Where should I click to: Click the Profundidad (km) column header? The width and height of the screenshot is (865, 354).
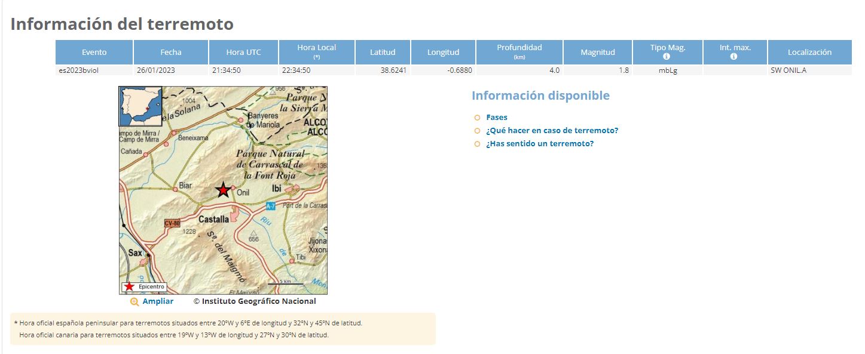[519, 51]
